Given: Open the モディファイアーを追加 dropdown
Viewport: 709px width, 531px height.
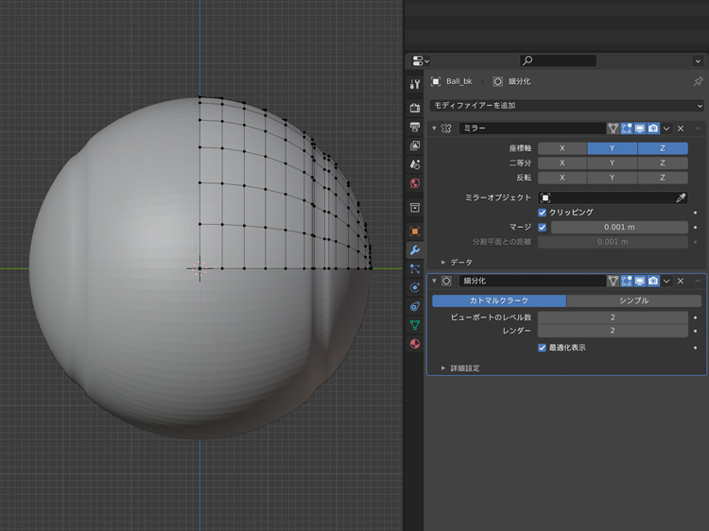Looking at the screenshot, I should coord(566,106).
